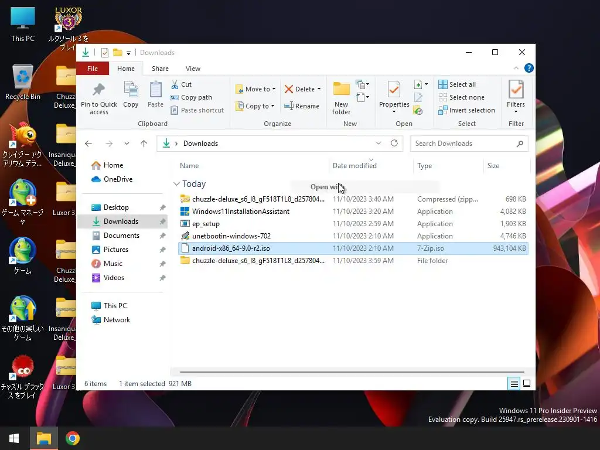Sort by Date modified column
This screenshot has height=450, width=600.
354,166
